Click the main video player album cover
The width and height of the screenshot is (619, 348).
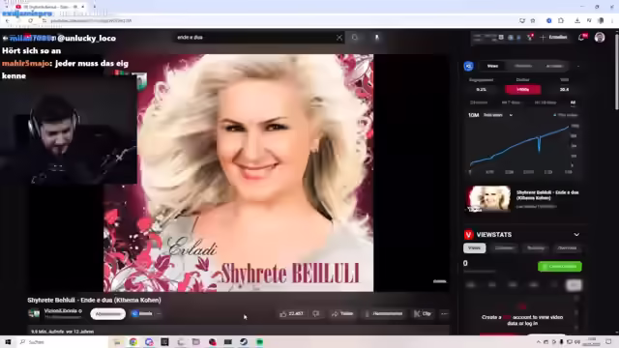coord(239,173)
